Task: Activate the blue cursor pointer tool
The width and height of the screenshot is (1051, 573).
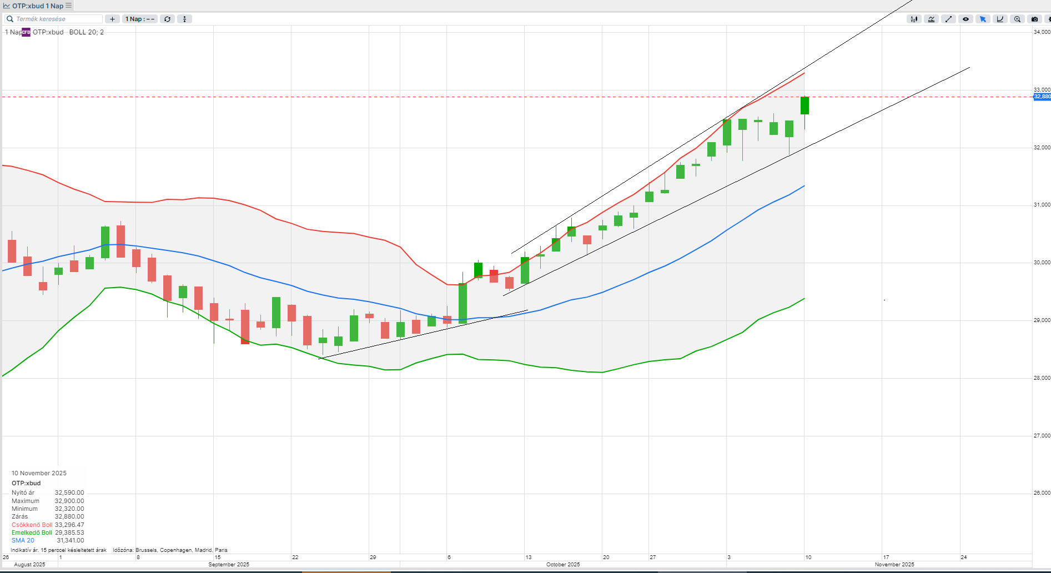Action: (x=983, y=19)
